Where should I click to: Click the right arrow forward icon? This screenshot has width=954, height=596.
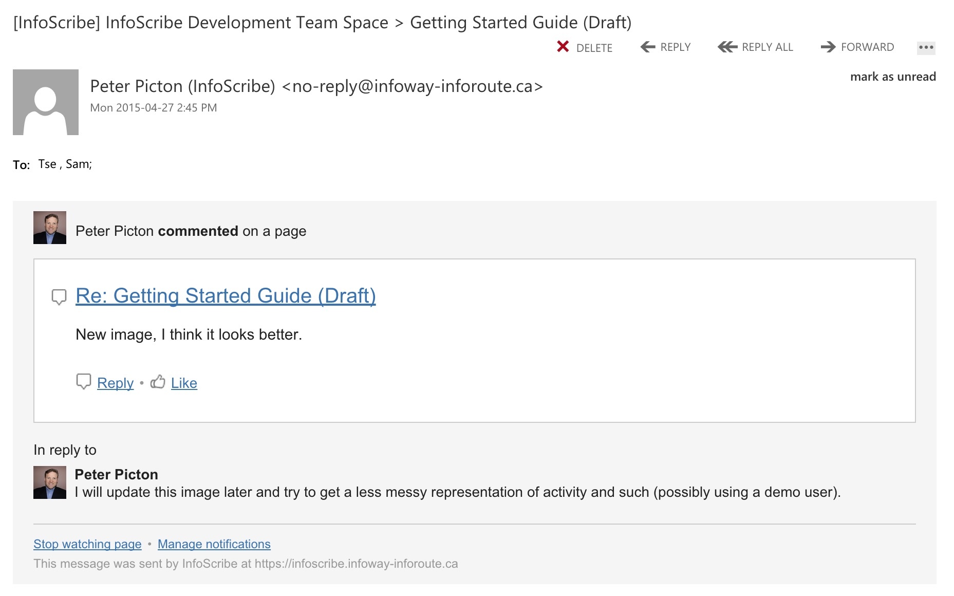click(x=828, y=47)
